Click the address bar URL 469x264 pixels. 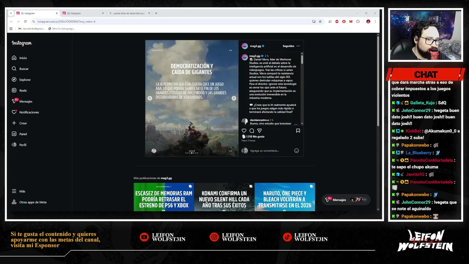tap(66, 22)
